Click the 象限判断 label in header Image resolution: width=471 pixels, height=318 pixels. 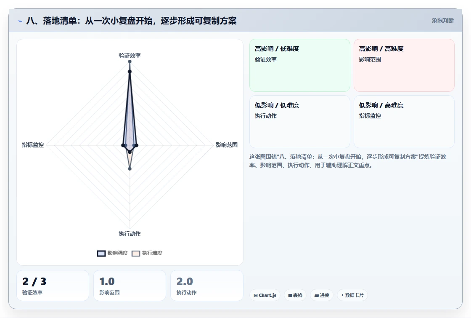[442, 21]
